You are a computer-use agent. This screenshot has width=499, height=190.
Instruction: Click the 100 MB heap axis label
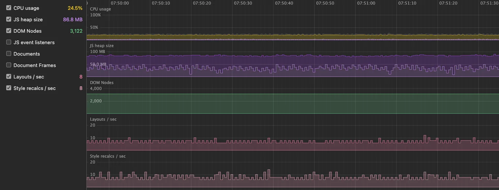[x=98, y=52]
